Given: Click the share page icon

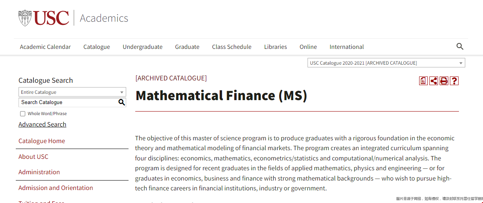Looking at the screenshot, I should pos(434,81).
